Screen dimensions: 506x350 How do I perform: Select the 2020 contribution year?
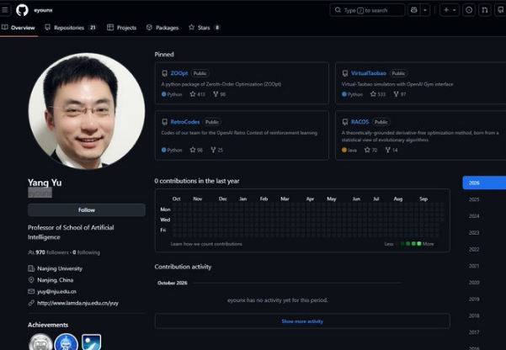(x=474, y=283)
